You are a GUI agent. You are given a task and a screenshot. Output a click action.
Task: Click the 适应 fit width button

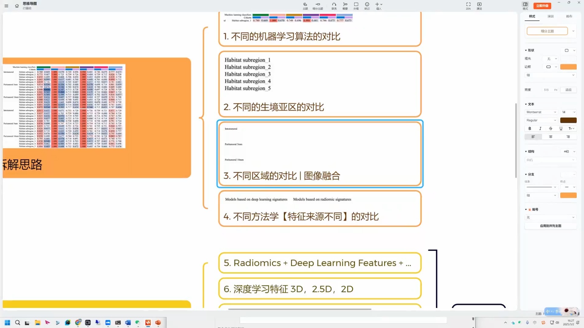coord(568,90)
